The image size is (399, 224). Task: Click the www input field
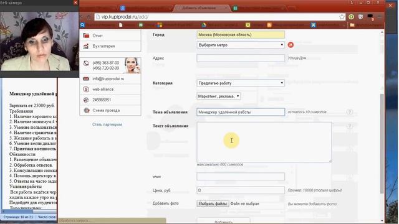coord(241,177)
